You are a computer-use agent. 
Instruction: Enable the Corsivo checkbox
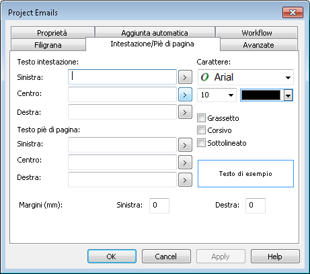click(201, 130)
